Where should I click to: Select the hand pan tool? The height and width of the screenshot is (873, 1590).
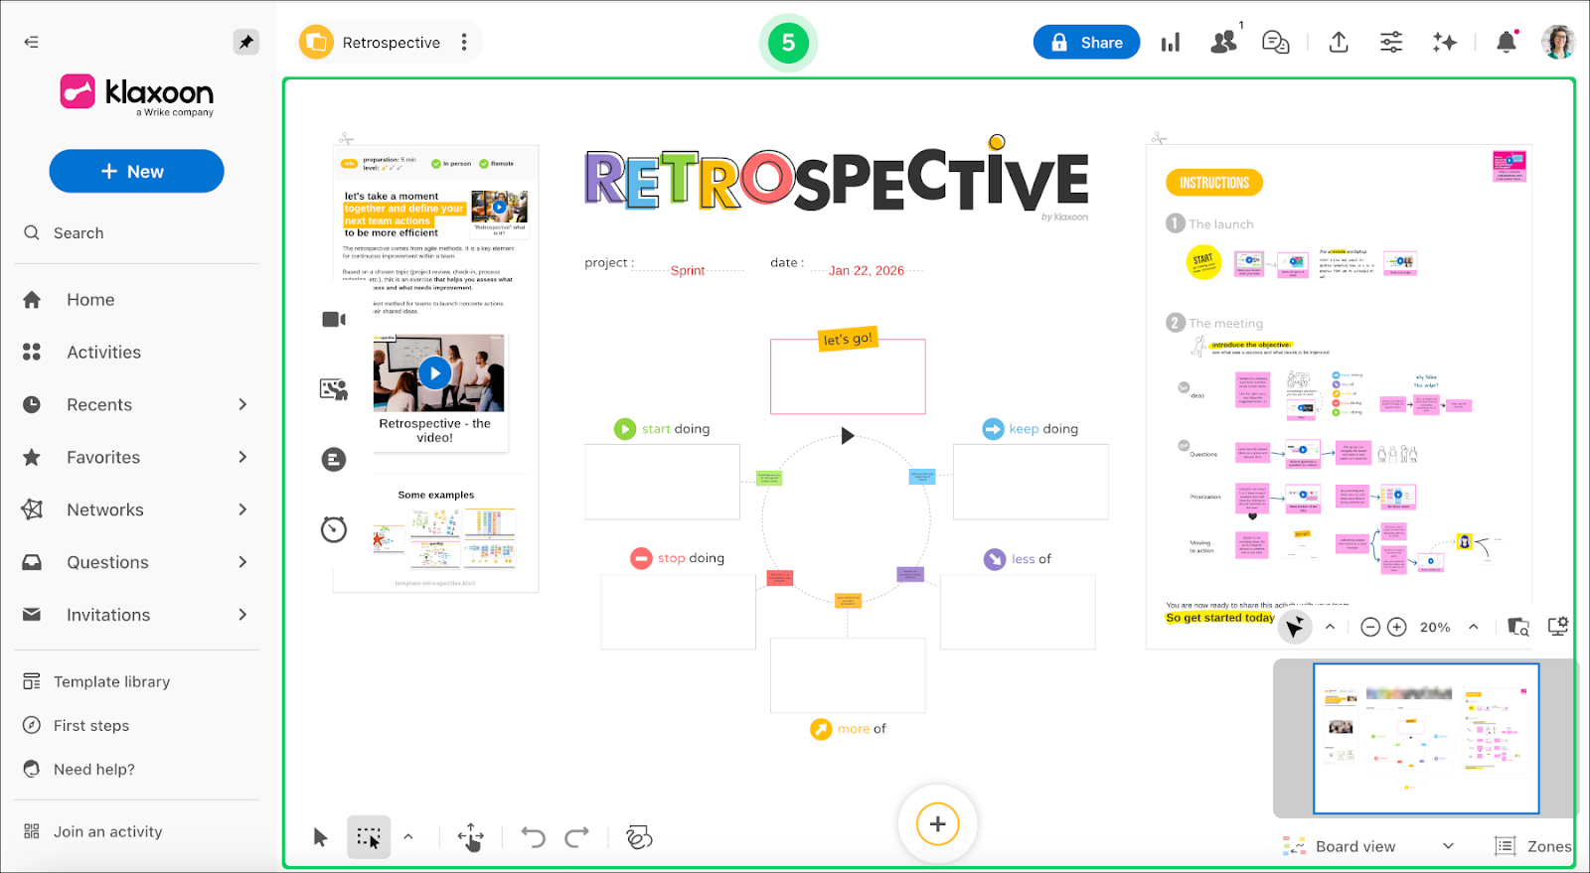(x=471, y=838)
